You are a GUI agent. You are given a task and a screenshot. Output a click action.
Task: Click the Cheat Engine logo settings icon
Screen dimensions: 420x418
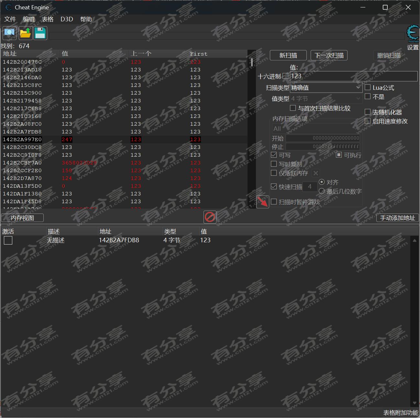(x=413, y=34)
